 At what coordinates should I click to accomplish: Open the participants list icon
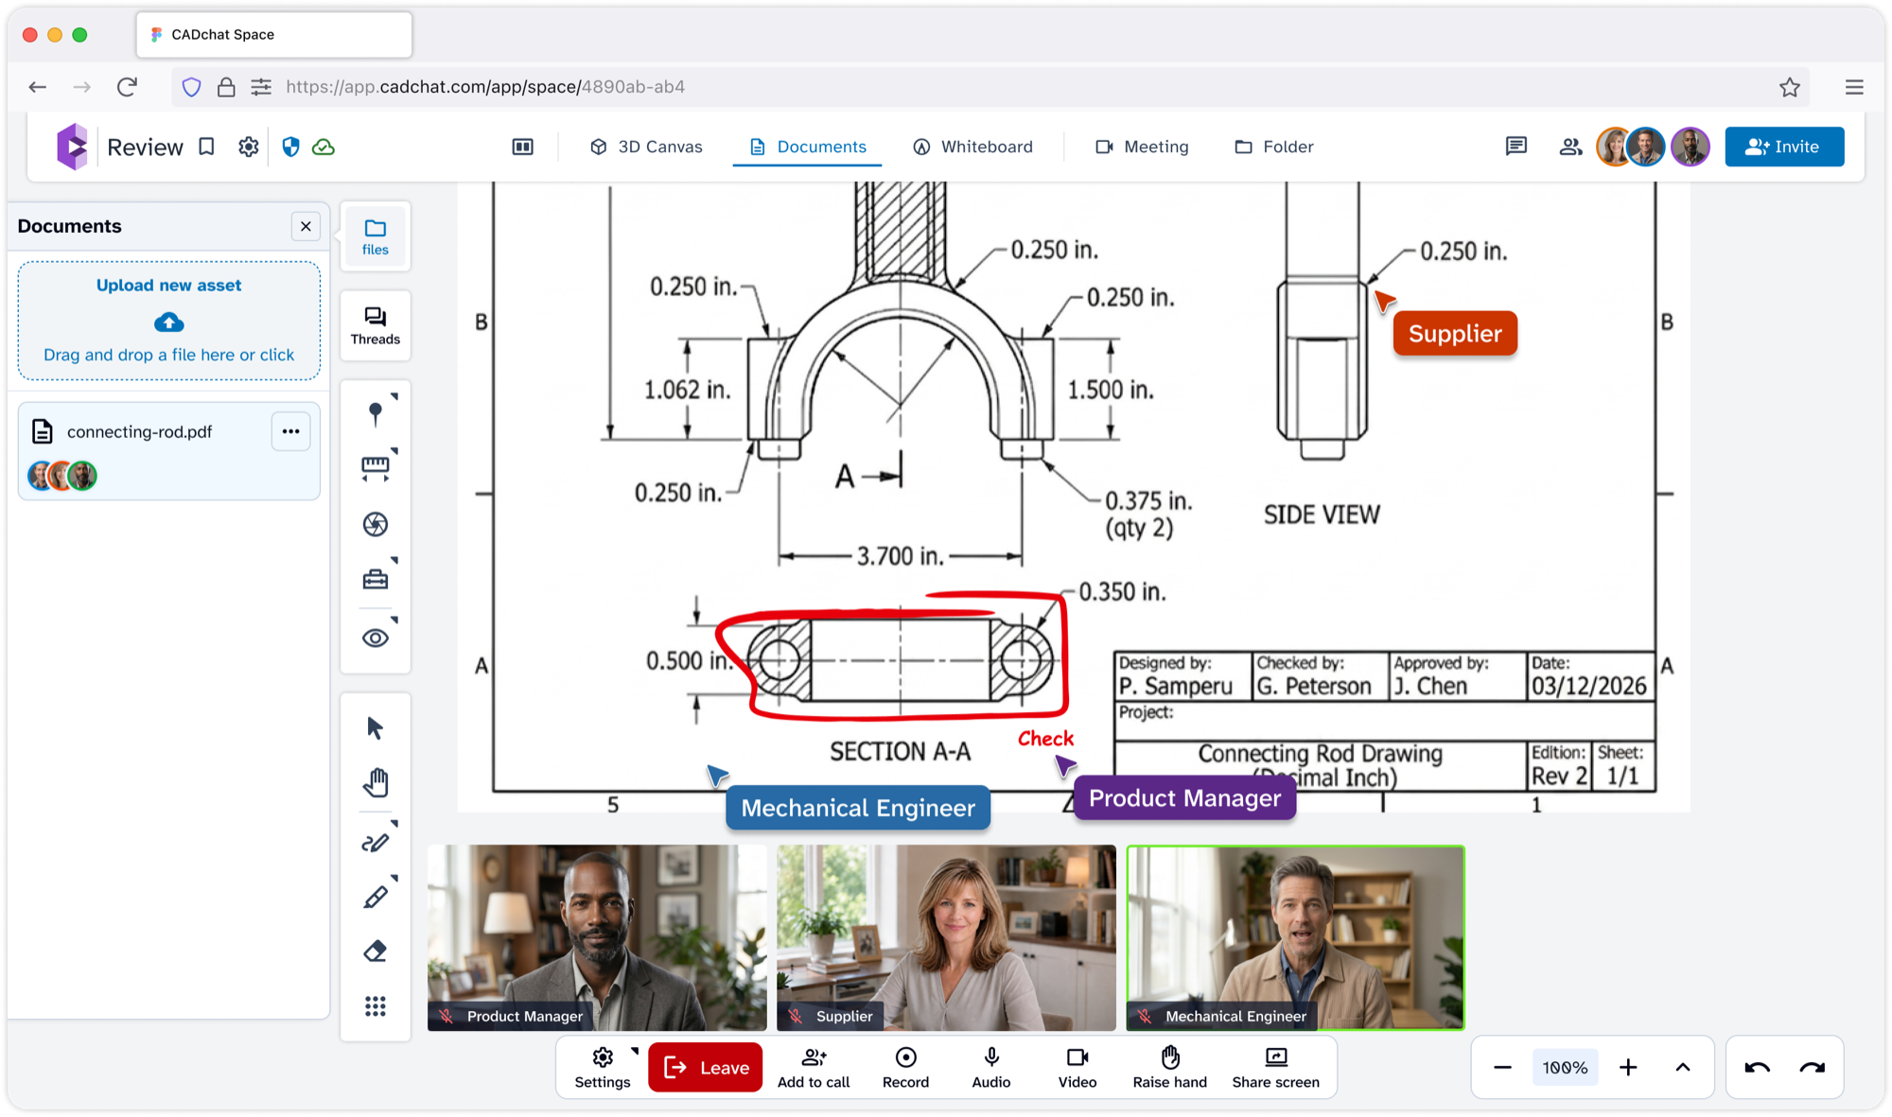pos(1570,147)
